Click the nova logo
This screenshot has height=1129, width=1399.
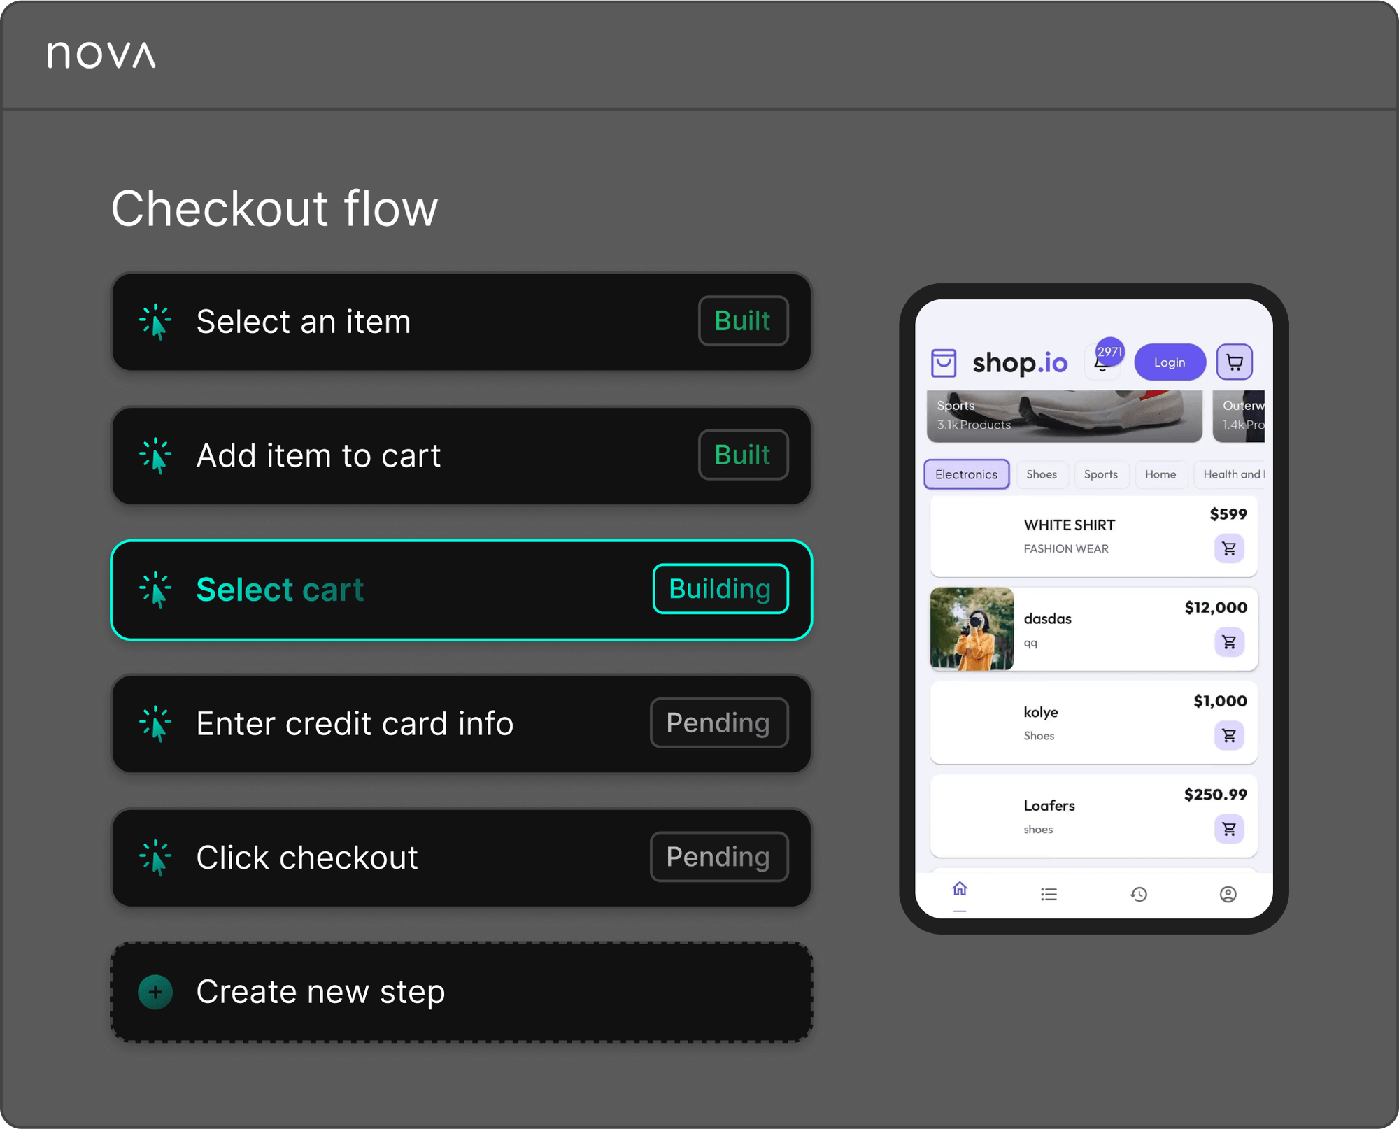101,55
